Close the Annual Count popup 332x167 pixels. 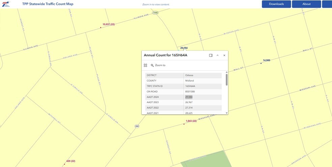tap(224, 55)
